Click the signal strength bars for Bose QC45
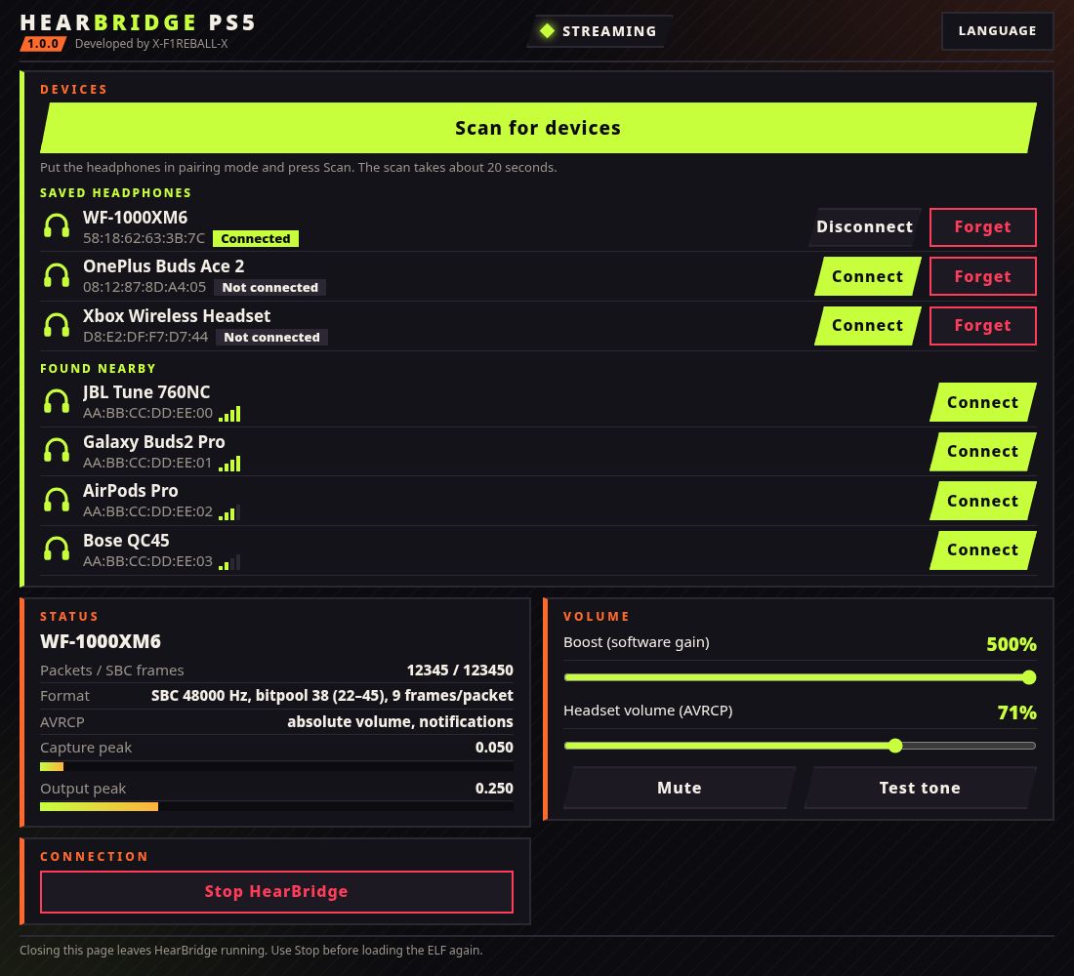1074x976 pixels. tap(229, 561)
